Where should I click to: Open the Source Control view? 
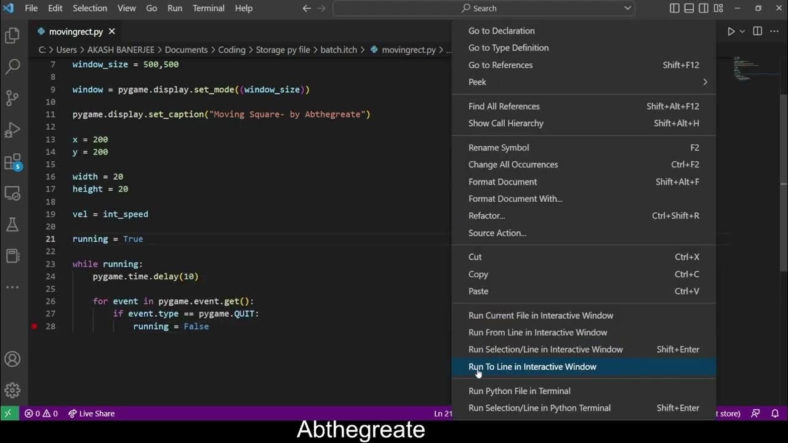pyautogui.click(x=12, y=98)
